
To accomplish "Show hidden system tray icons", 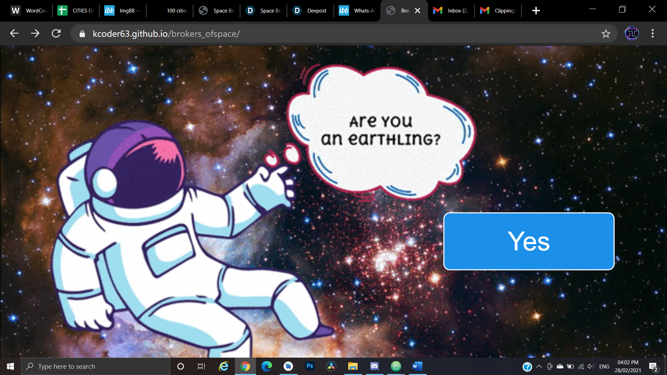I will [x=539, y=366].
